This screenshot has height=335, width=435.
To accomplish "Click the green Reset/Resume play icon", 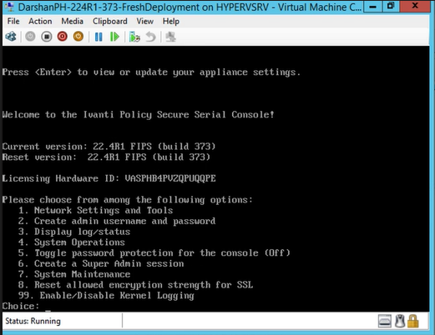I will pyautogui.click(x=114, y=37).
